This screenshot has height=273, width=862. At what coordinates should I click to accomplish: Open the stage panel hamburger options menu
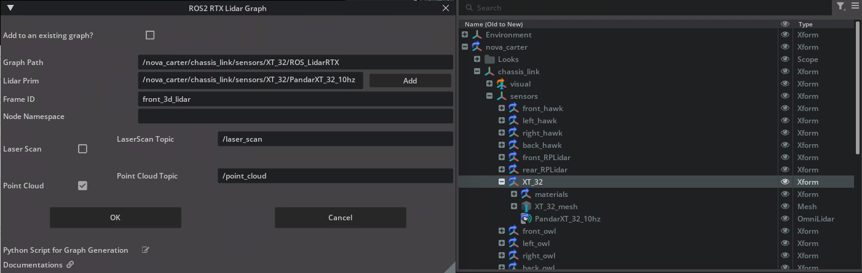click(855, 7)
